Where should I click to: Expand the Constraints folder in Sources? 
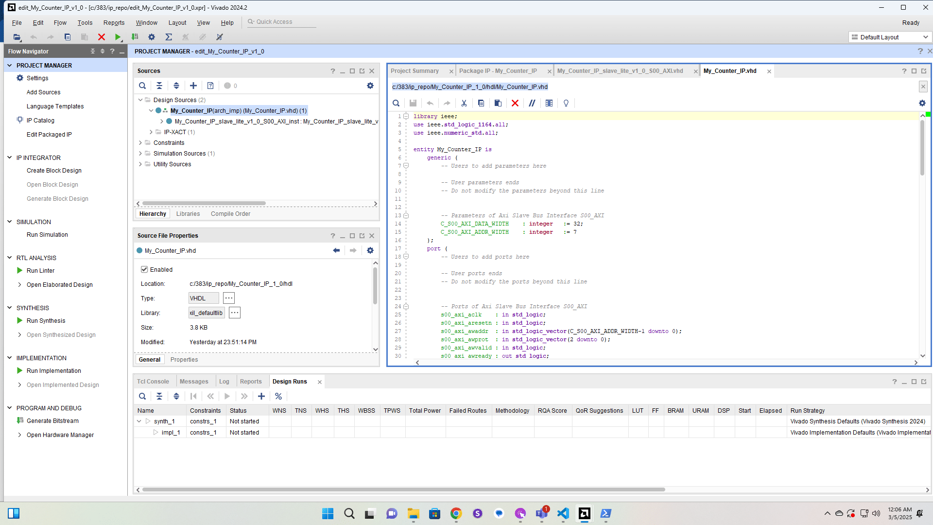tap(140, 143)
